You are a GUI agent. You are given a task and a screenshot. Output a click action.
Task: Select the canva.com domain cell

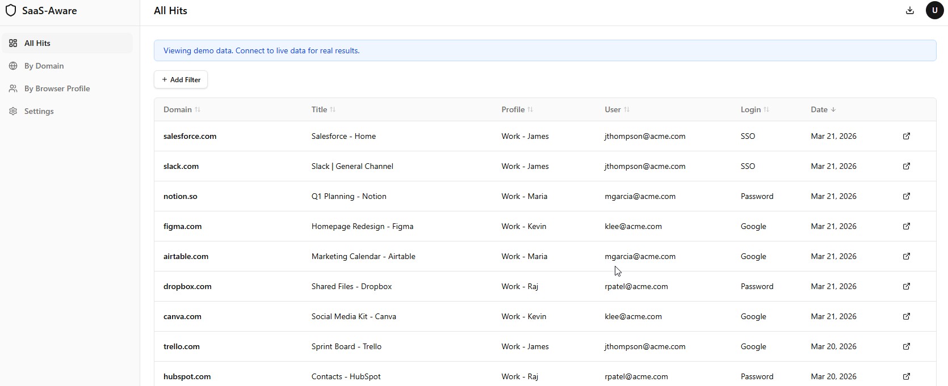click(x=182, y=316)
